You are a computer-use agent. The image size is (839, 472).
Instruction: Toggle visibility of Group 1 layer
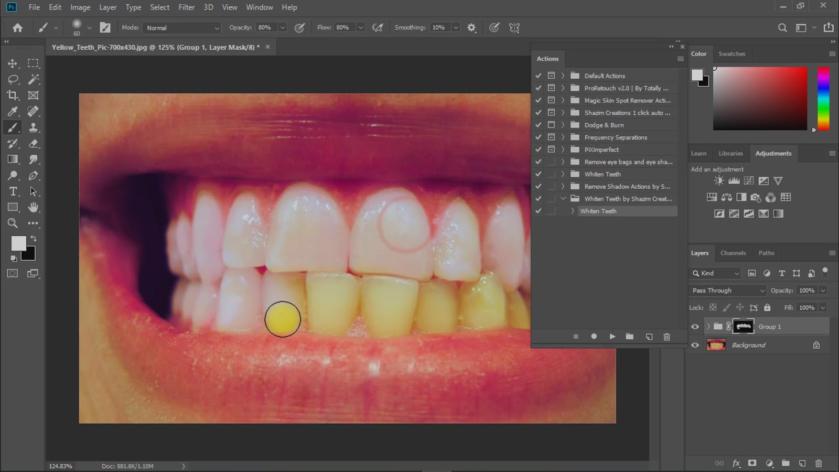[695, 327]
